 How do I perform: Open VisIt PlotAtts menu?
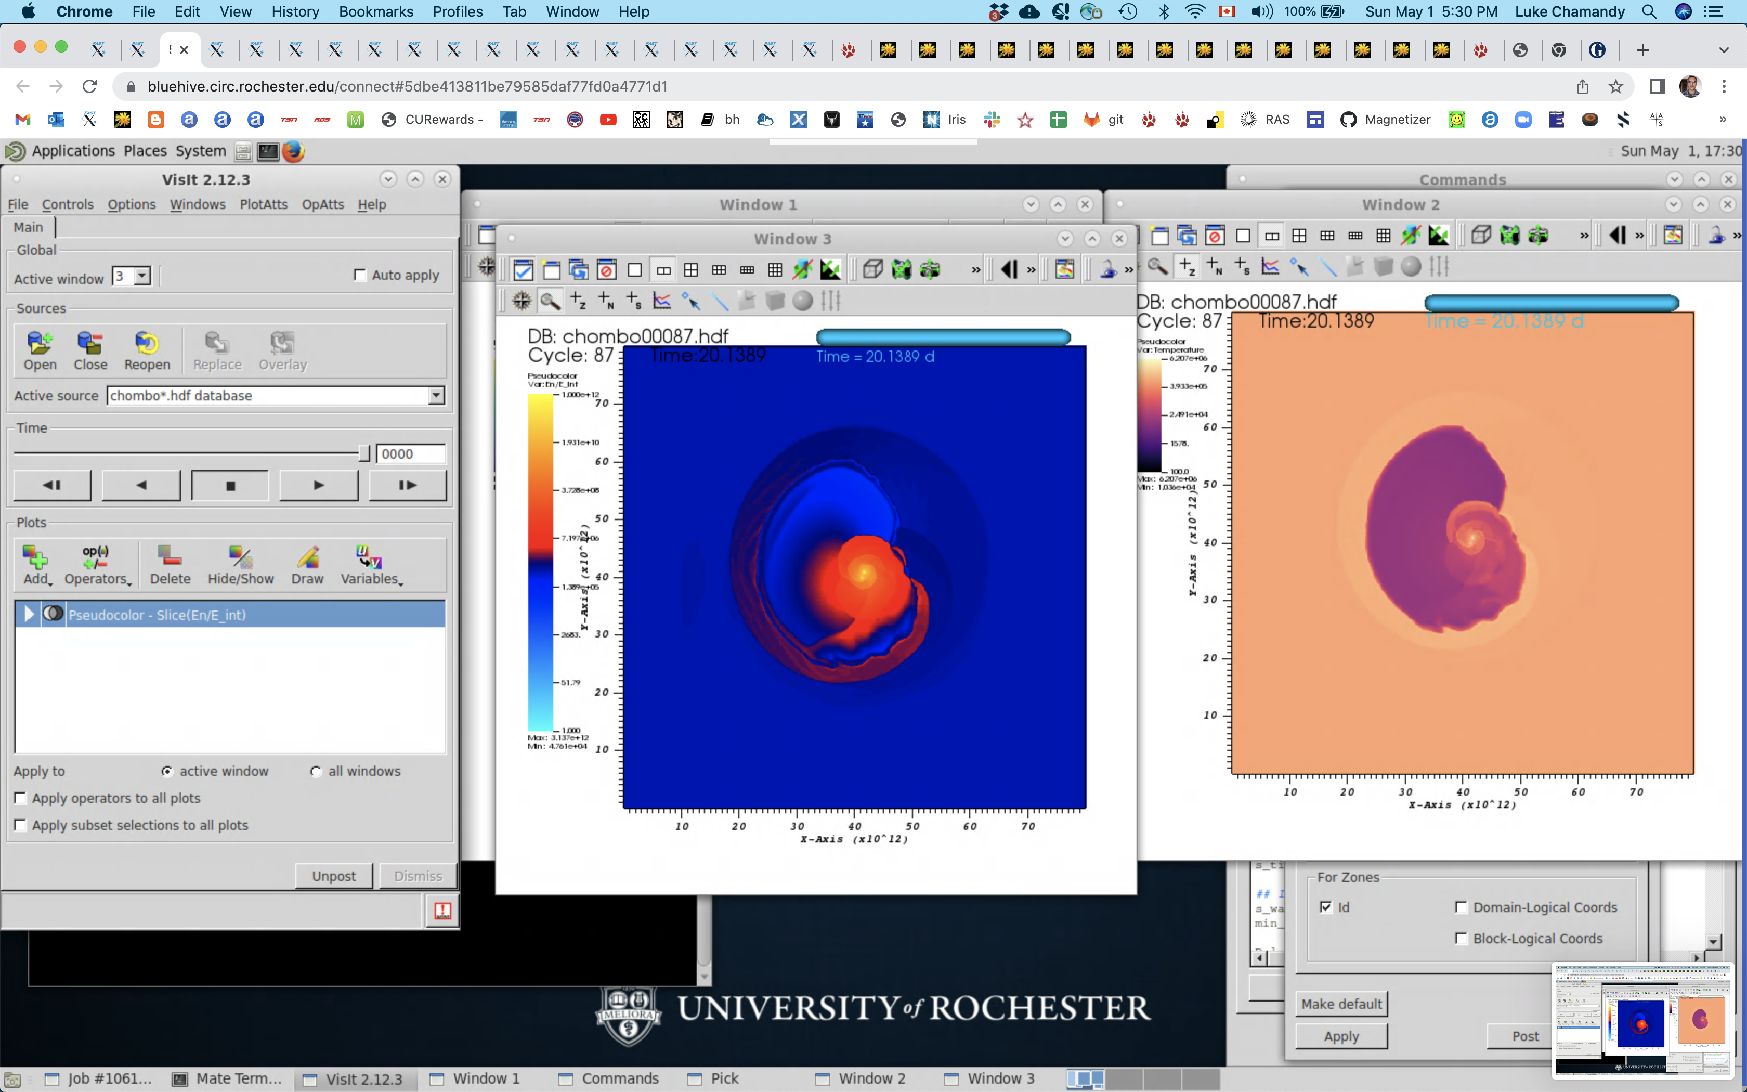point(264,204)
